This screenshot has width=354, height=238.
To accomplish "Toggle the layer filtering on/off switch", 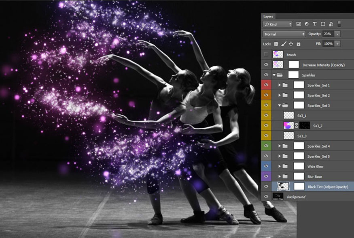I will tap(339, 24).
